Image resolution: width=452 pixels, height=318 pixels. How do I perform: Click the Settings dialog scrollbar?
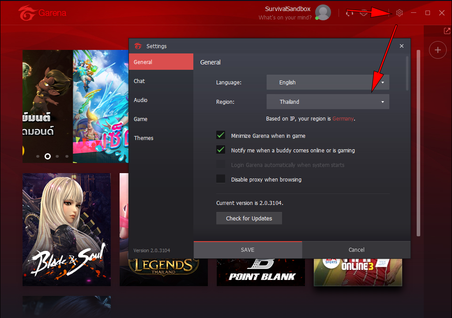click(407, 73)
